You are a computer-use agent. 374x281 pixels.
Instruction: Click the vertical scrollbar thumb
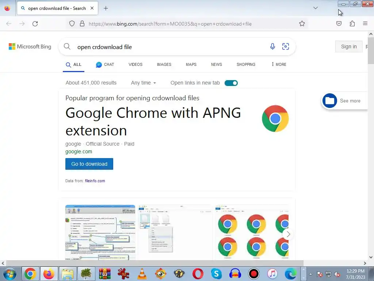(371, 50)
